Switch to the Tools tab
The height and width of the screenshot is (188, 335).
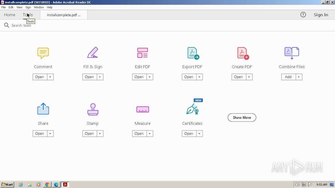pyautogui.click(x=28, y=15)
